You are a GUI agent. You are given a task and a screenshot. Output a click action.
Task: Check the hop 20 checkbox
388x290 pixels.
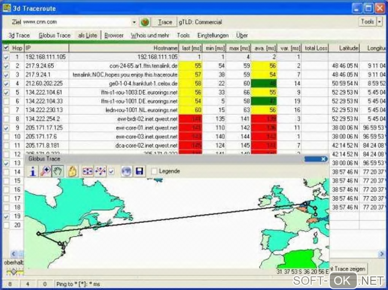[x=6, y=225]
